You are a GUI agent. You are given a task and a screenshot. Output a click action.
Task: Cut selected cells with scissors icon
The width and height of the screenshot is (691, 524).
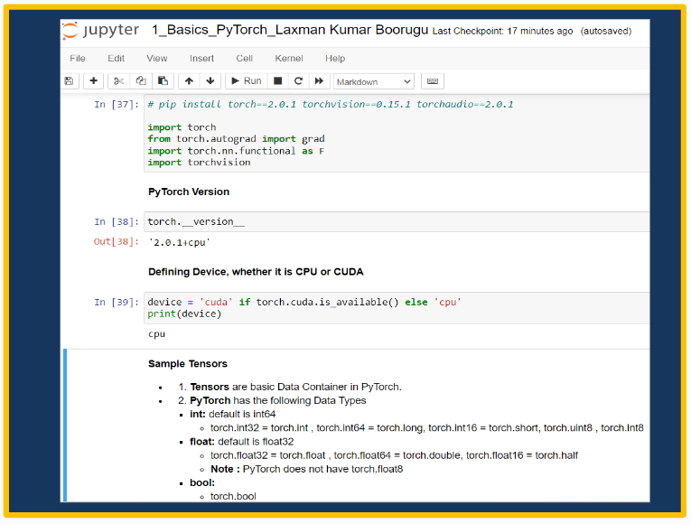pos(118,81)
